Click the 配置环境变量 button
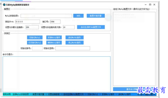Screen dimensions: 168x98 point(96,16)
